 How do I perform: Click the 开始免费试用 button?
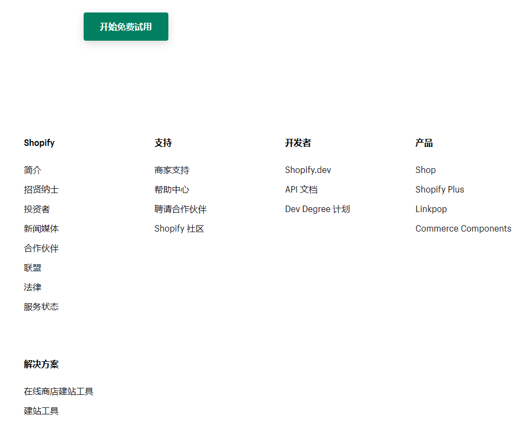[x=125, y=26]
